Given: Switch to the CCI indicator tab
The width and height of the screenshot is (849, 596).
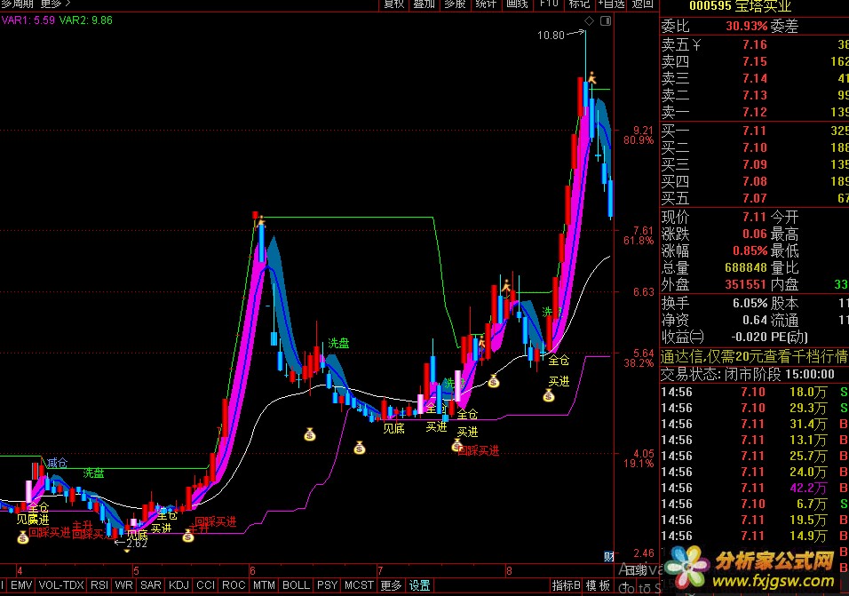Looking at the screenshot, I should [x=206, y=585].
